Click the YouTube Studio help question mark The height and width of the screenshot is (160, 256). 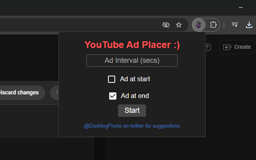(208, 47)
